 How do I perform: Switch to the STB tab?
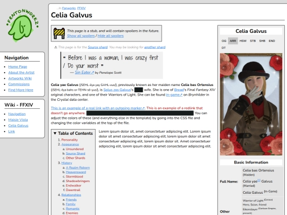point(253,41)
